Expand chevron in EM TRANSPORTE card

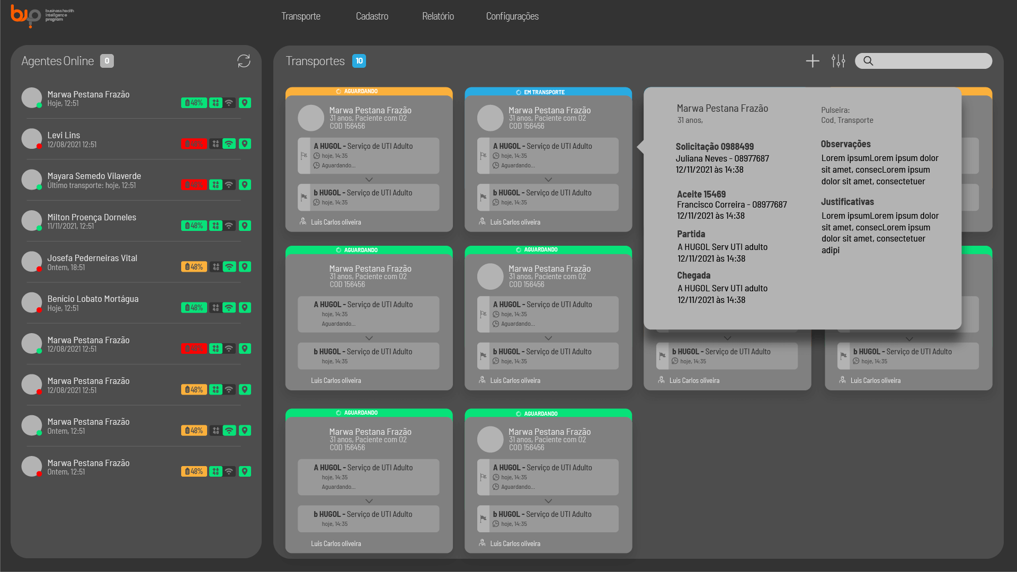(548, 180)
